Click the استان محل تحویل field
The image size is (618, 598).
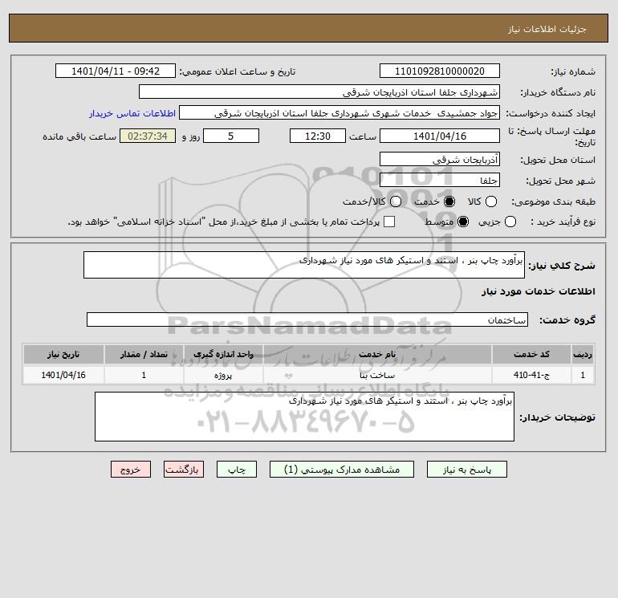coord(440,159)
